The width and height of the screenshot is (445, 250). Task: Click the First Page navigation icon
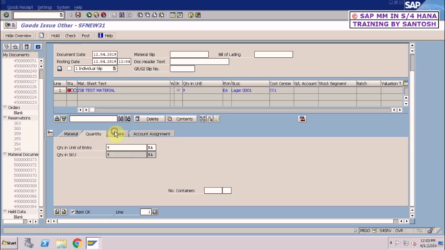pyautogui.click(x=140, y=15)
